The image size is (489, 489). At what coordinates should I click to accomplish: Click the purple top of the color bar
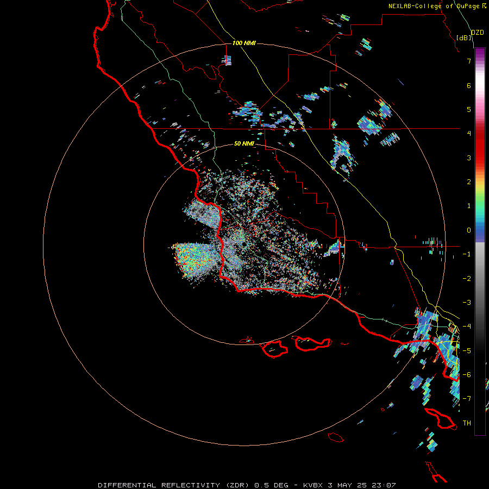[480, 53]
